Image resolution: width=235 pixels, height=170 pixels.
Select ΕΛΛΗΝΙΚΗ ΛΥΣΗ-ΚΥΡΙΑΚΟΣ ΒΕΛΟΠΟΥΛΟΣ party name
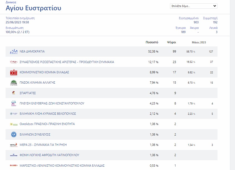48,114
